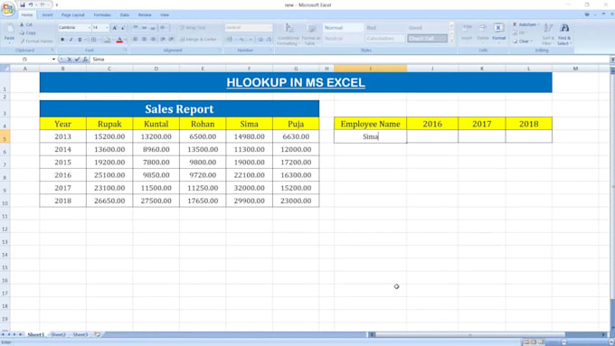Screen dimensions: 615x346
Task: Expand the cell styles gallery
Action: click(451, 41)
